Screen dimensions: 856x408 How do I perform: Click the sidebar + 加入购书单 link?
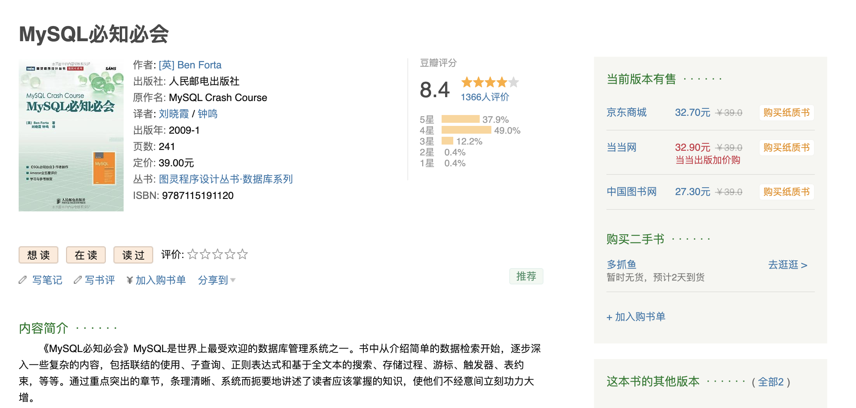click(636, 317)
